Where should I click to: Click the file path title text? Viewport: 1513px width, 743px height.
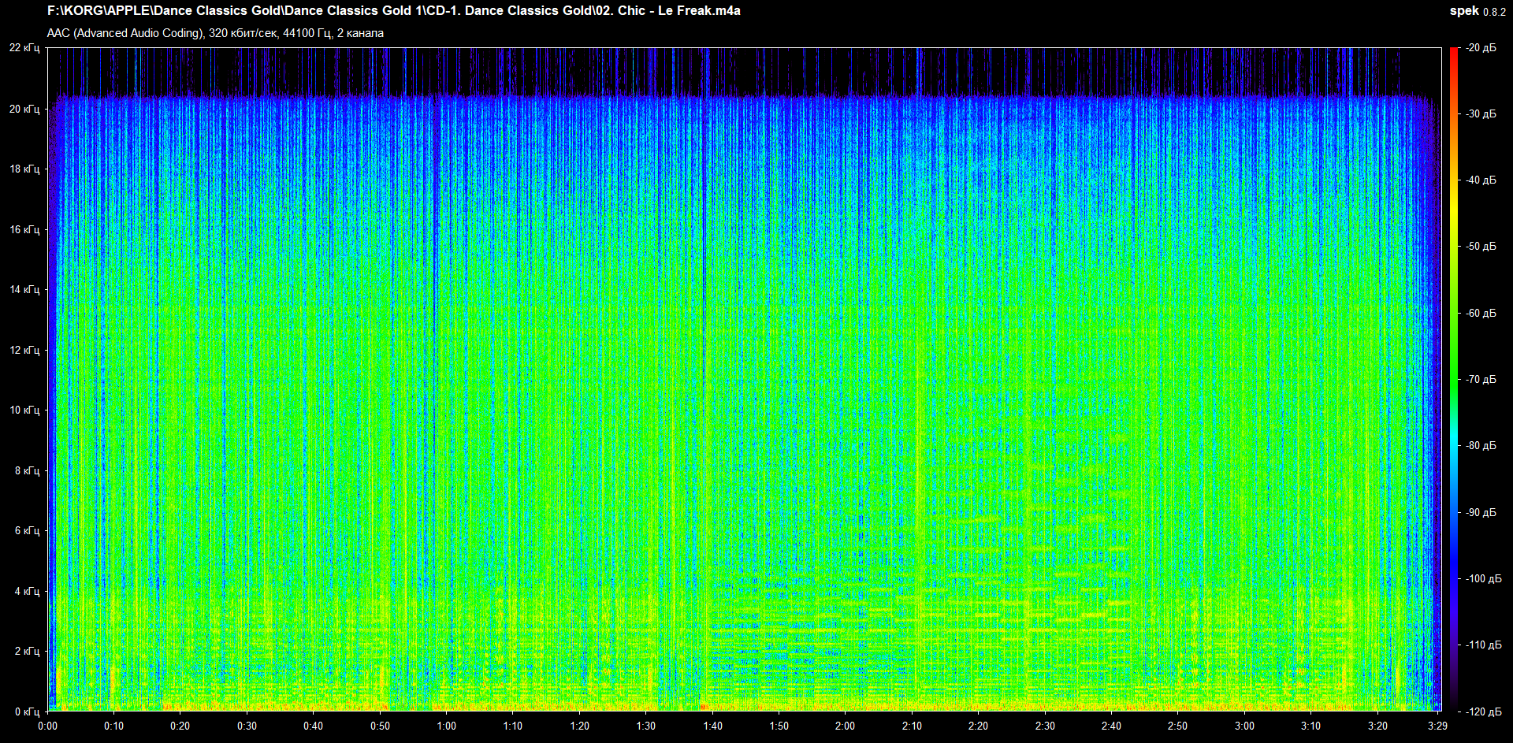tap(393, 11)
